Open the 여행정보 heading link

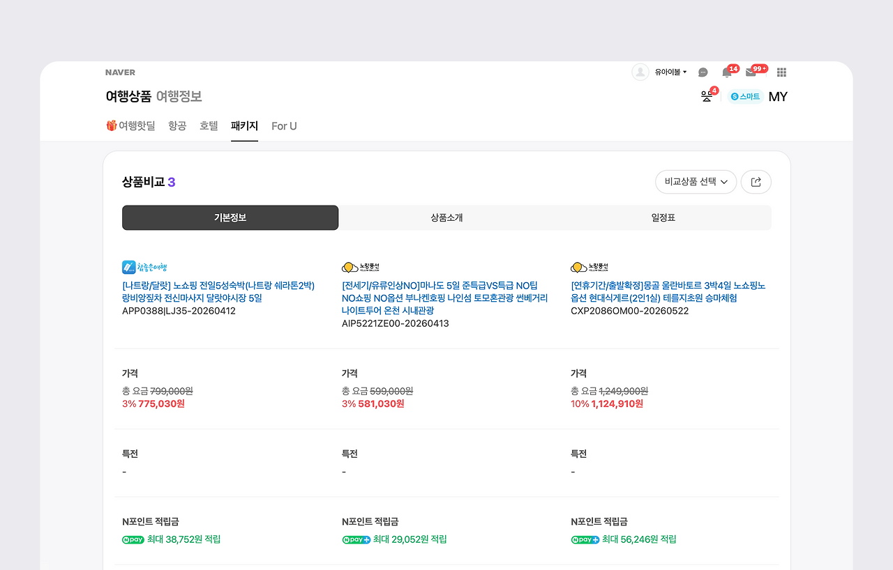click(x=179, y=97)
